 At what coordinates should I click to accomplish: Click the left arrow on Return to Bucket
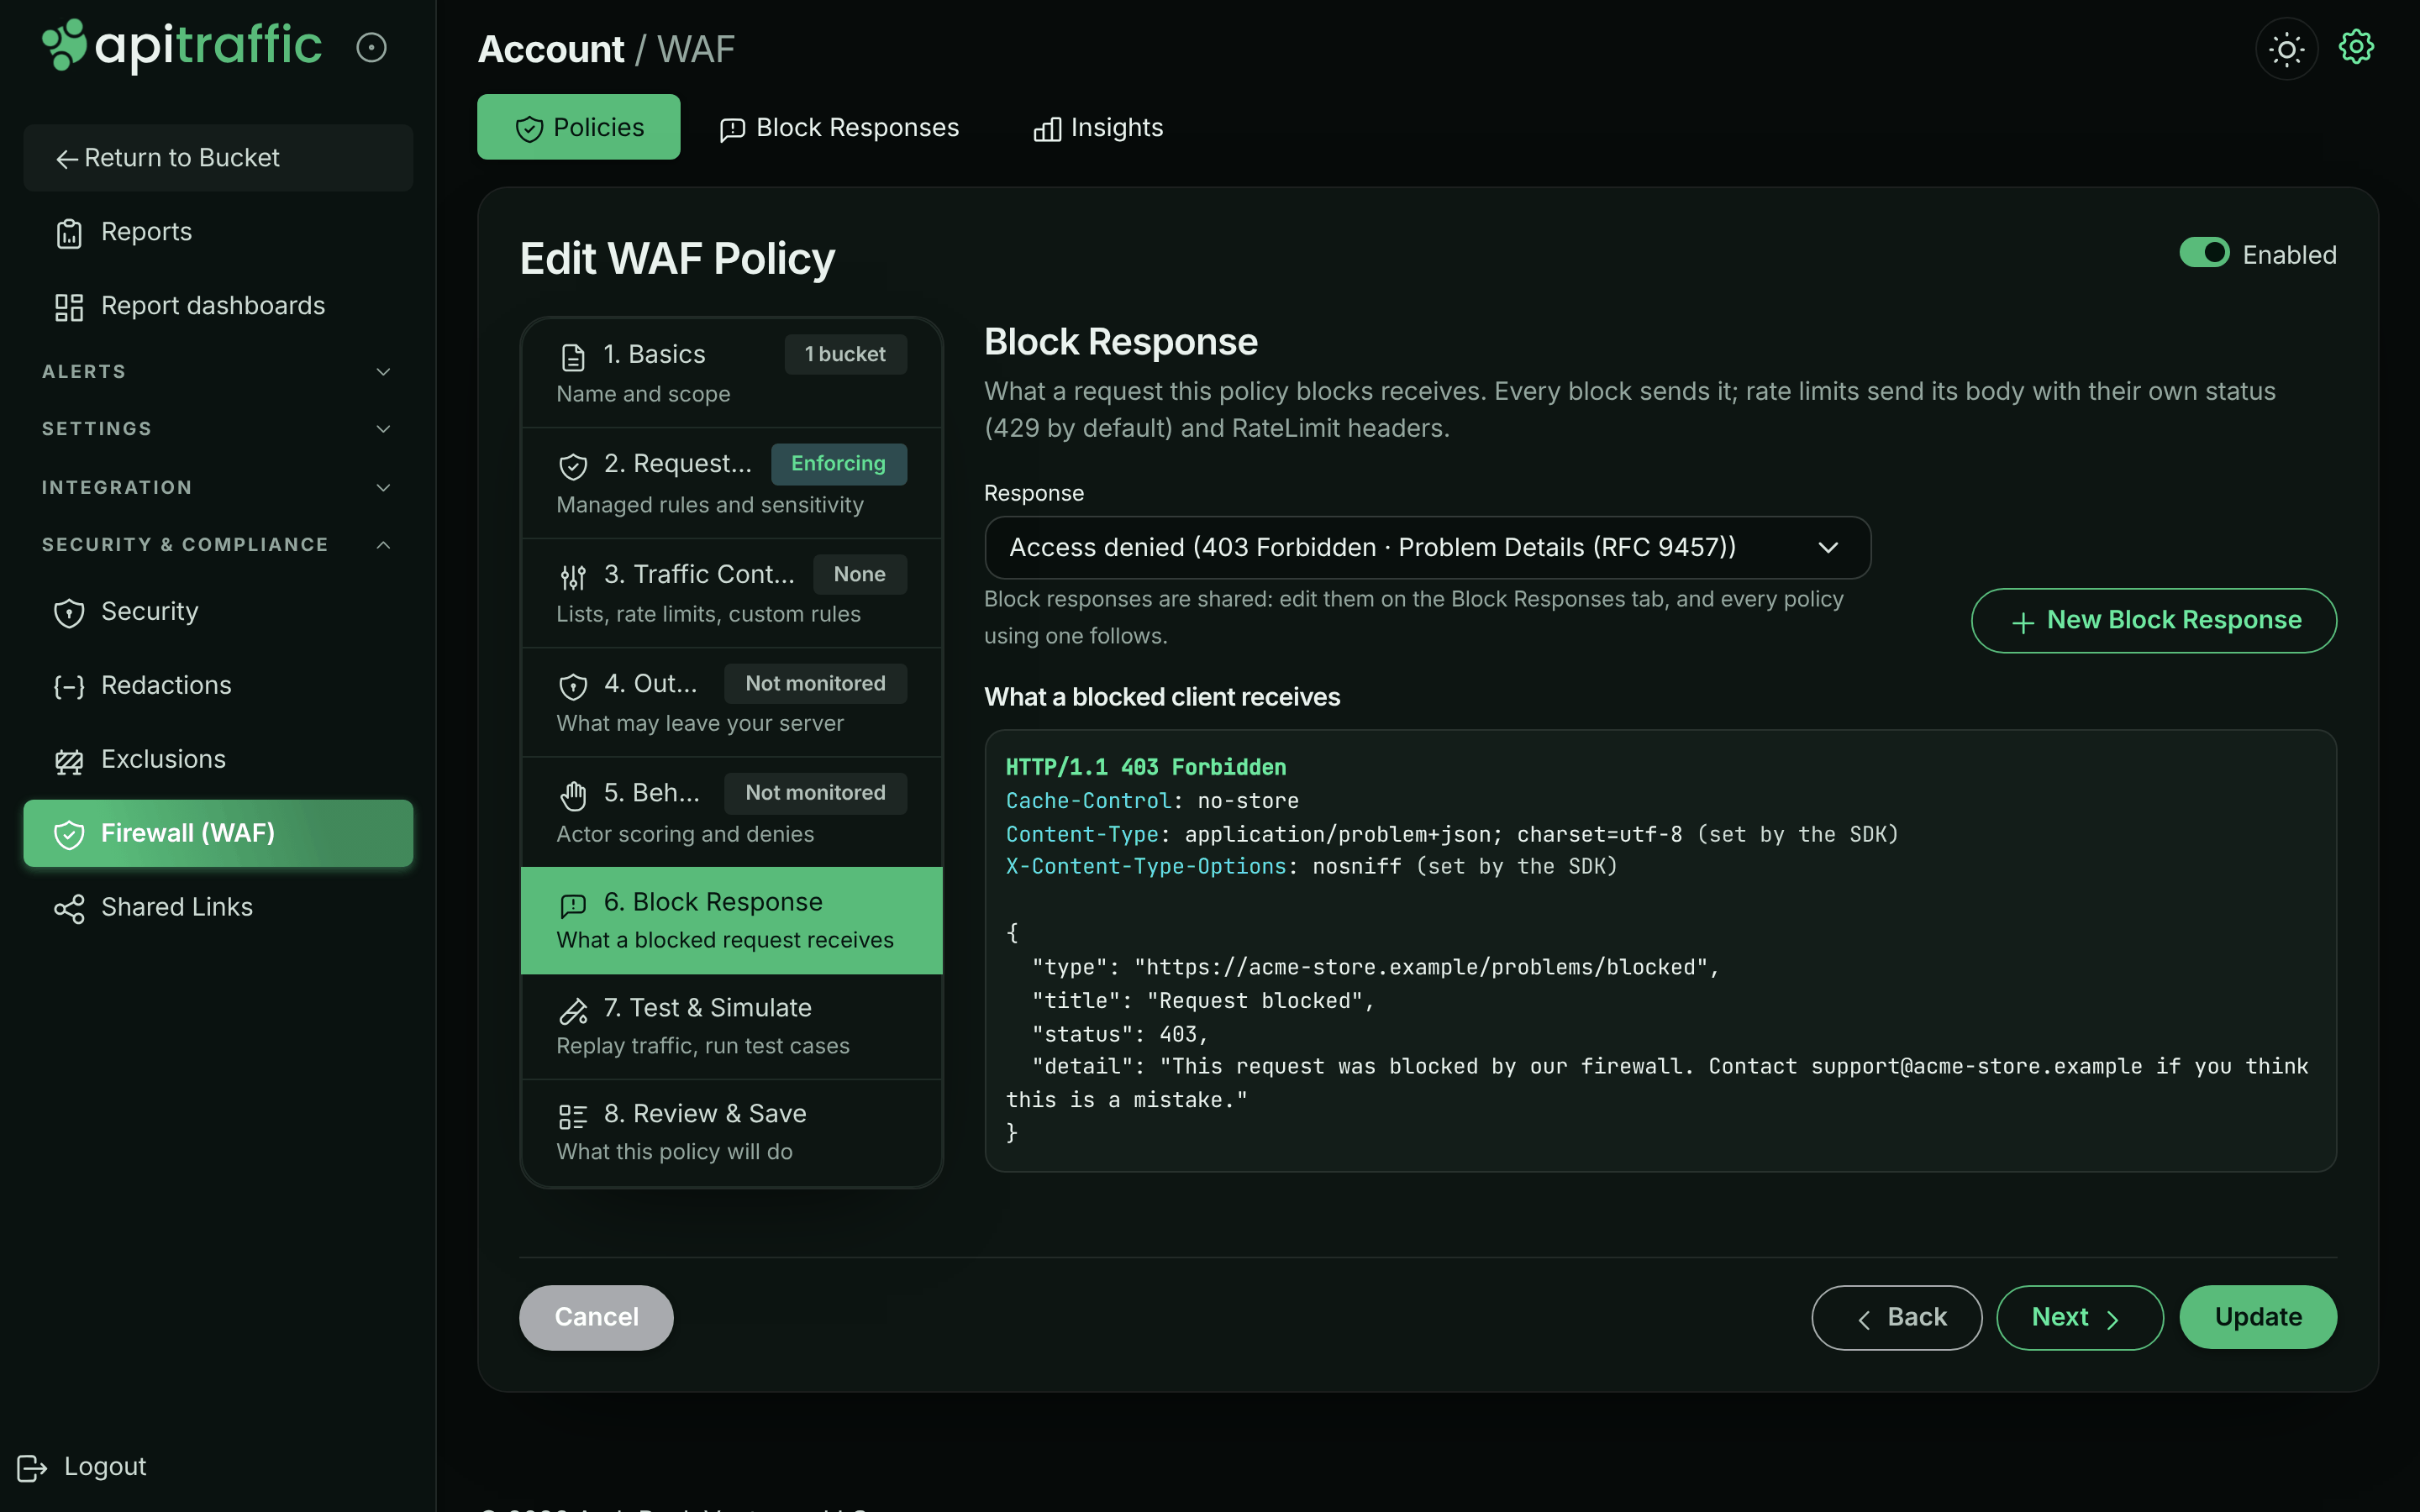tap(67, 159)
